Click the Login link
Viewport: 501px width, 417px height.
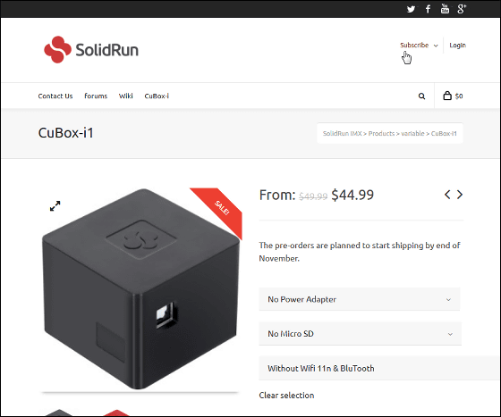click(457, 46)
